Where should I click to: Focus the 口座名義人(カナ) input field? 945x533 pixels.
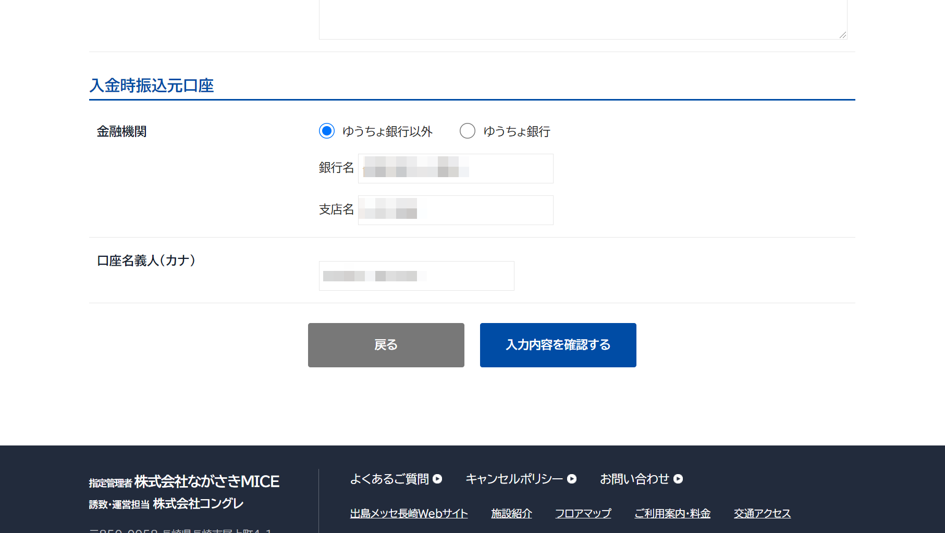pyautogui.click(x=416, y=276)
